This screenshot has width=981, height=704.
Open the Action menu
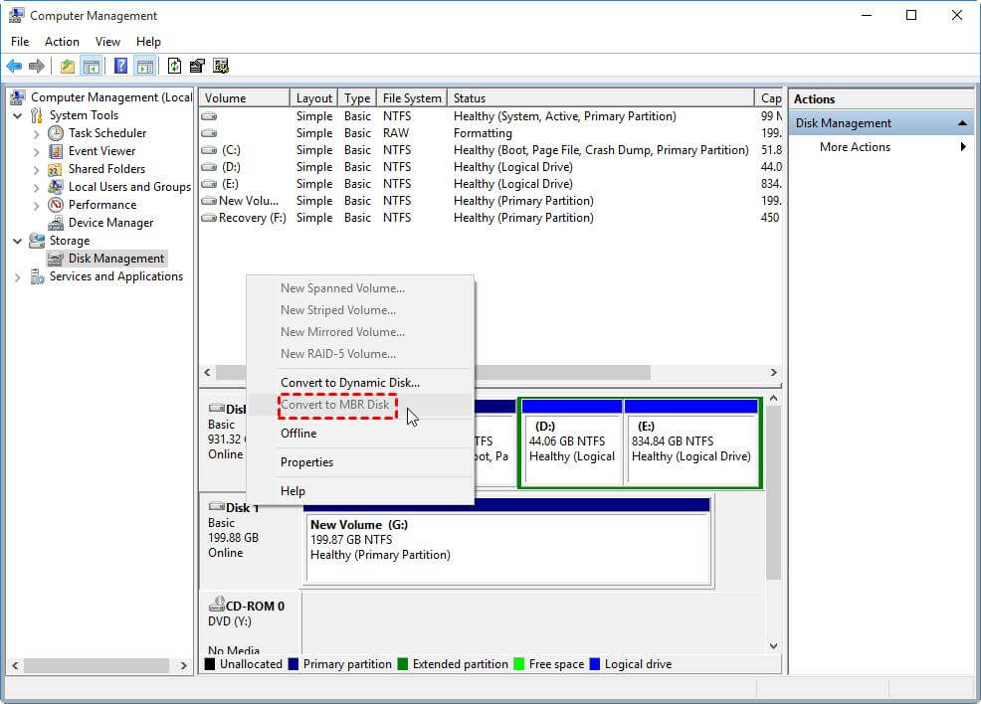coord(62,42)
